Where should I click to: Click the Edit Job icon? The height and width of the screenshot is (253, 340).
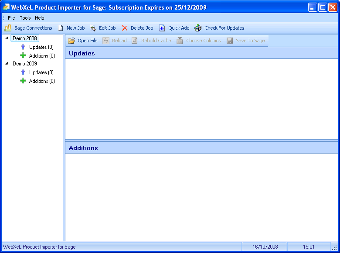[93, 28]
